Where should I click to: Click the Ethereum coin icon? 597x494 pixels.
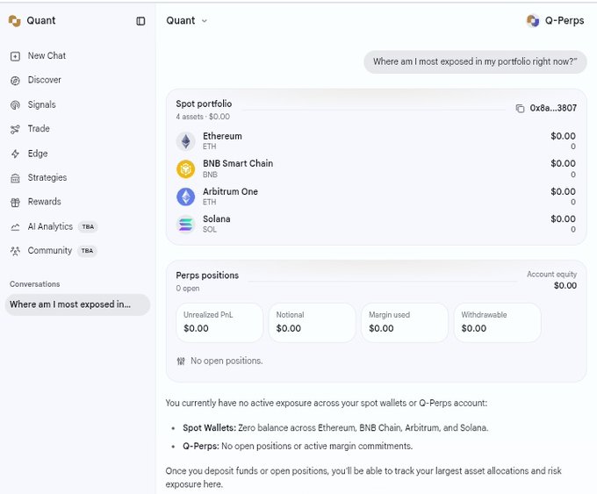tap(186, 141)
